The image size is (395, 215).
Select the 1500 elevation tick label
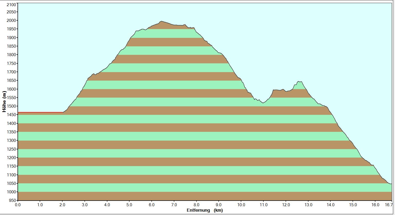point(11,106)
